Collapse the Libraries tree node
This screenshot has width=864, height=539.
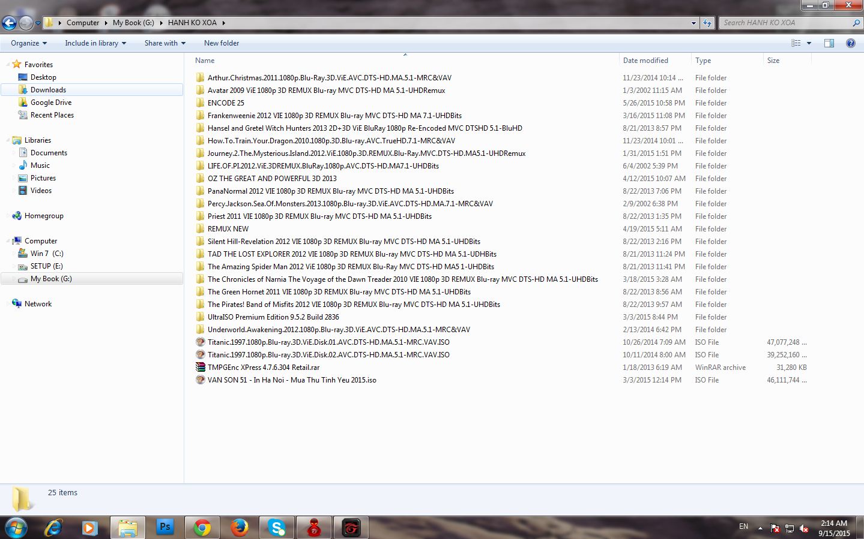pyautogui.click(x=8, y=140)
